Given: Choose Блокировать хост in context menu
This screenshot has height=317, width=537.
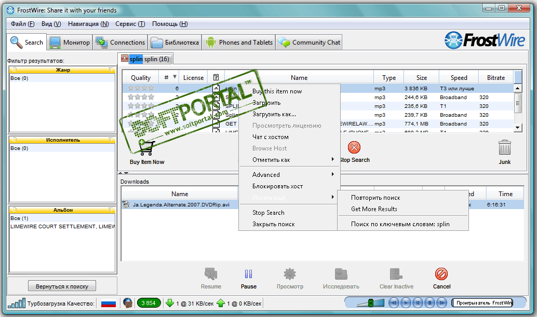Looking at the screenshot, I should (x=290, y=186).
